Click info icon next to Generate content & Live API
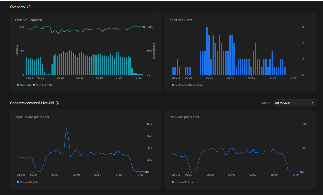 (58, 103)
